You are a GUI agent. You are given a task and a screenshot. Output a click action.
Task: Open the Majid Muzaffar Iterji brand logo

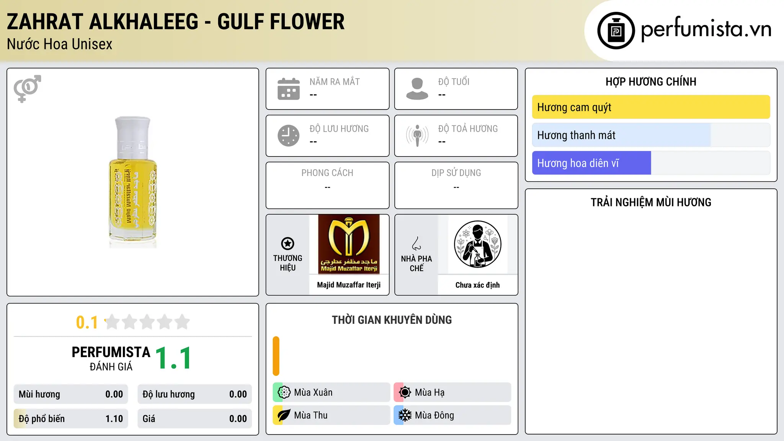click(349, 244)
